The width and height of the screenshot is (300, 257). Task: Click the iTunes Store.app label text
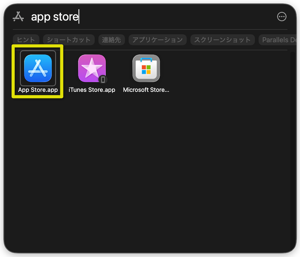[92, 90]
